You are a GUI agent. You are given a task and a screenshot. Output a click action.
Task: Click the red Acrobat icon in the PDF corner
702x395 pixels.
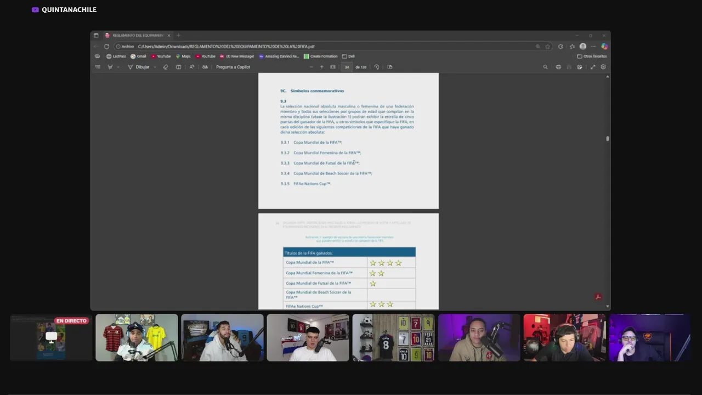pyautogui.click(x=598, y=297)
